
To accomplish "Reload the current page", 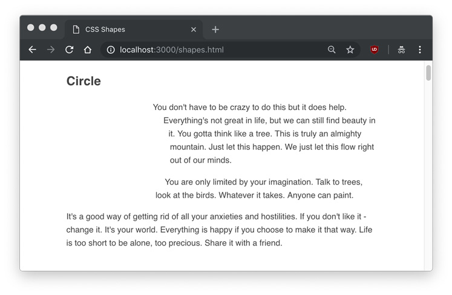I will point(69,50).
